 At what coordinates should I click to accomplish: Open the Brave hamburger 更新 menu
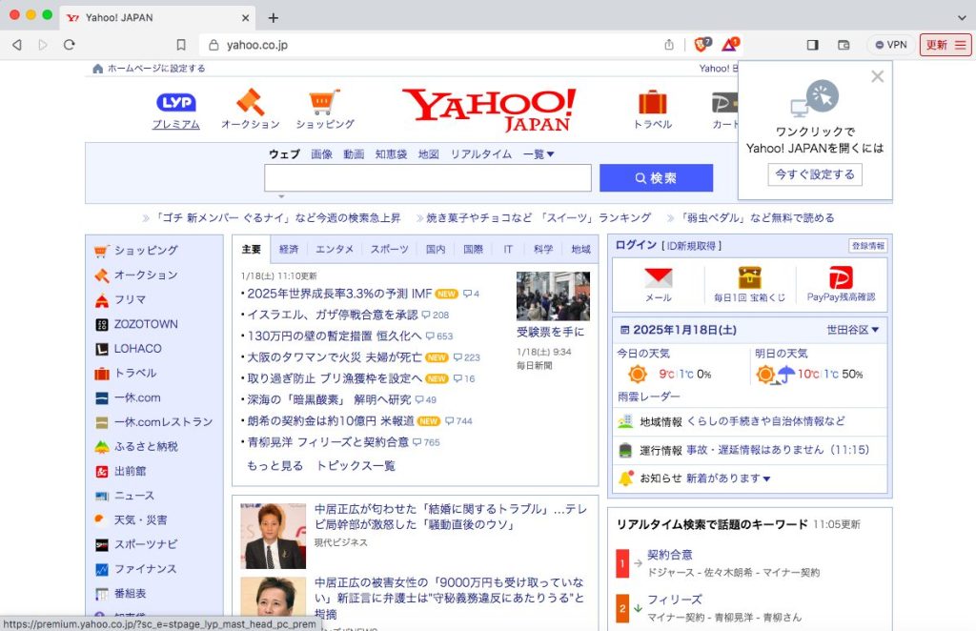pyautogui.click(x=945, y=45)
